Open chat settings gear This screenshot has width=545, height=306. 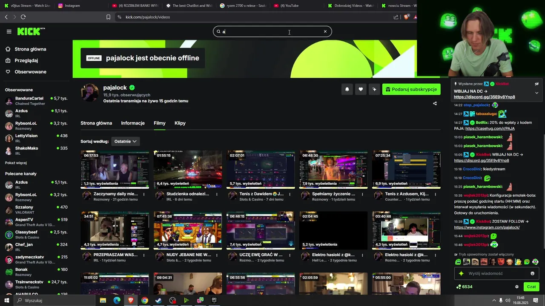tap(517, 287)
